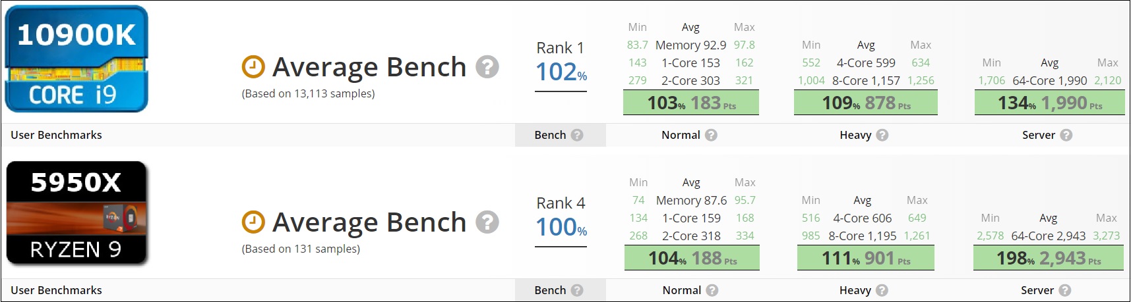Screen dimensions: 1131x302
Task: Click the 10900K Rank 1 102% score
Action: click(x=561, y=71)
